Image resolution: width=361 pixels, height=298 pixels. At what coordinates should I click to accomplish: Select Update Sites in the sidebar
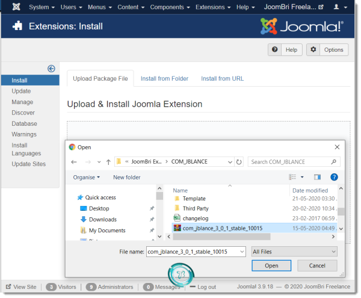[x=28, y=164]
